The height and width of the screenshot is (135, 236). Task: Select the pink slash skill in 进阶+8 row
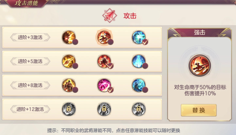pos(104,85)
